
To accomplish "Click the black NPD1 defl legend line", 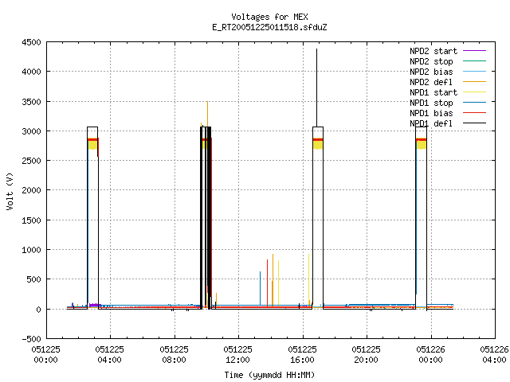I will click(x=474, y=123).
